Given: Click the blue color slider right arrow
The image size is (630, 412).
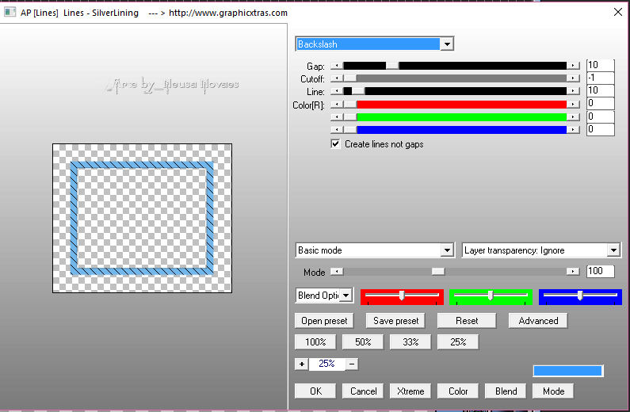Looking at the screenshot, I should [x=573, y=130].
